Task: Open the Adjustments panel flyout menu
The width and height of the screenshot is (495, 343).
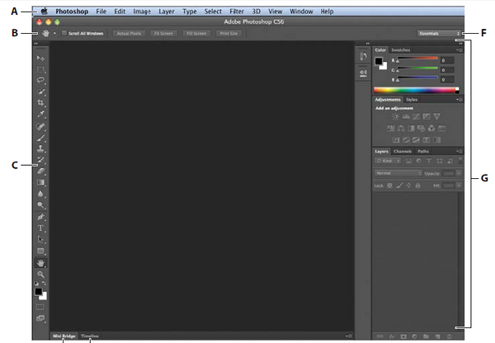Action: point(460,100)
